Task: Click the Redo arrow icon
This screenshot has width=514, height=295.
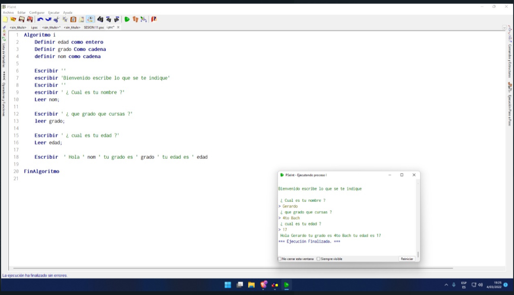Action: [x=48, y=19]
